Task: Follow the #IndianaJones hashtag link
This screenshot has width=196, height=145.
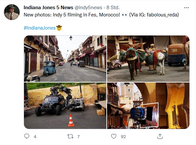Action: 40,28
